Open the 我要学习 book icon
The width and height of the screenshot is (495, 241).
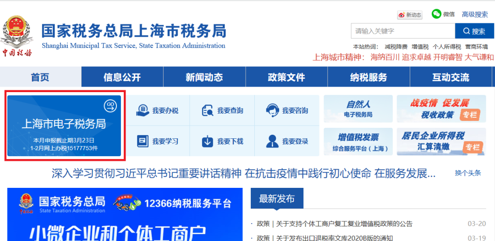pyautogui.click(x=143, y=141)
